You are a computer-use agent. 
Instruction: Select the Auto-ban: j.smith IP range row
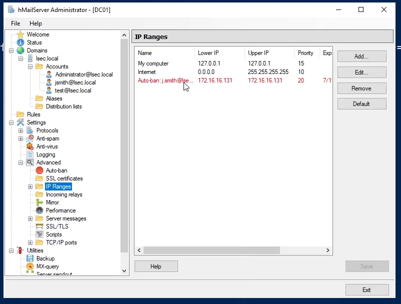233,80
